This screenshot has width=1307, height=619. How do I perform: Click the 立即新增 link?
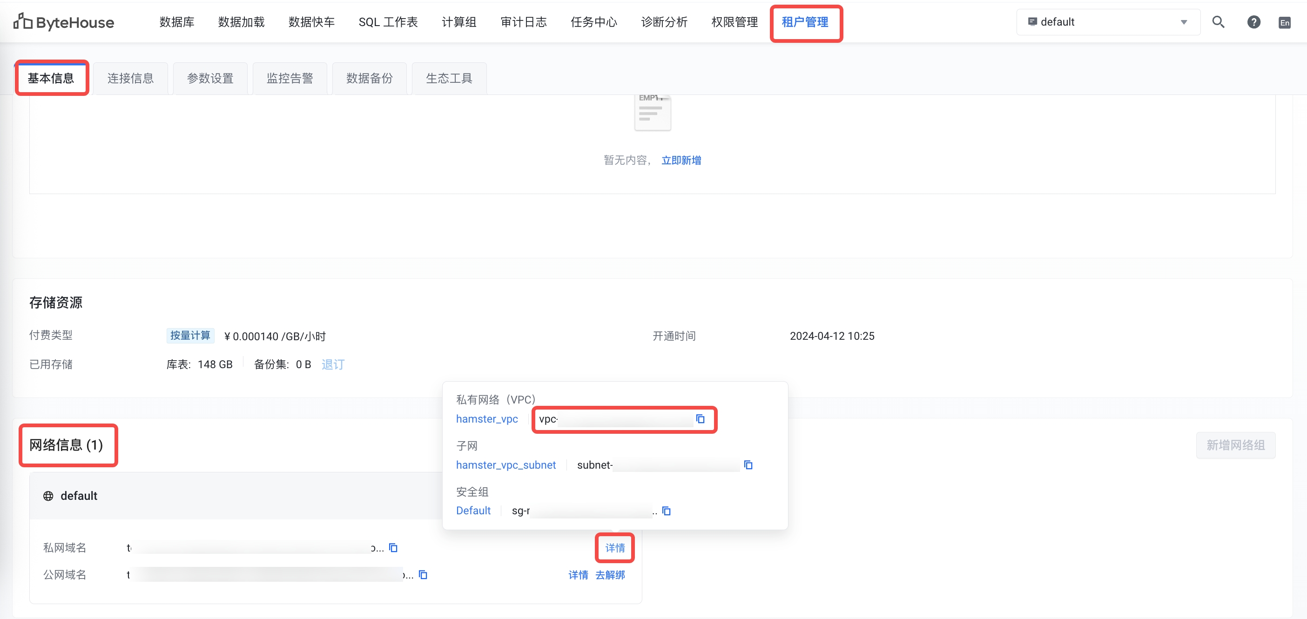681,160
